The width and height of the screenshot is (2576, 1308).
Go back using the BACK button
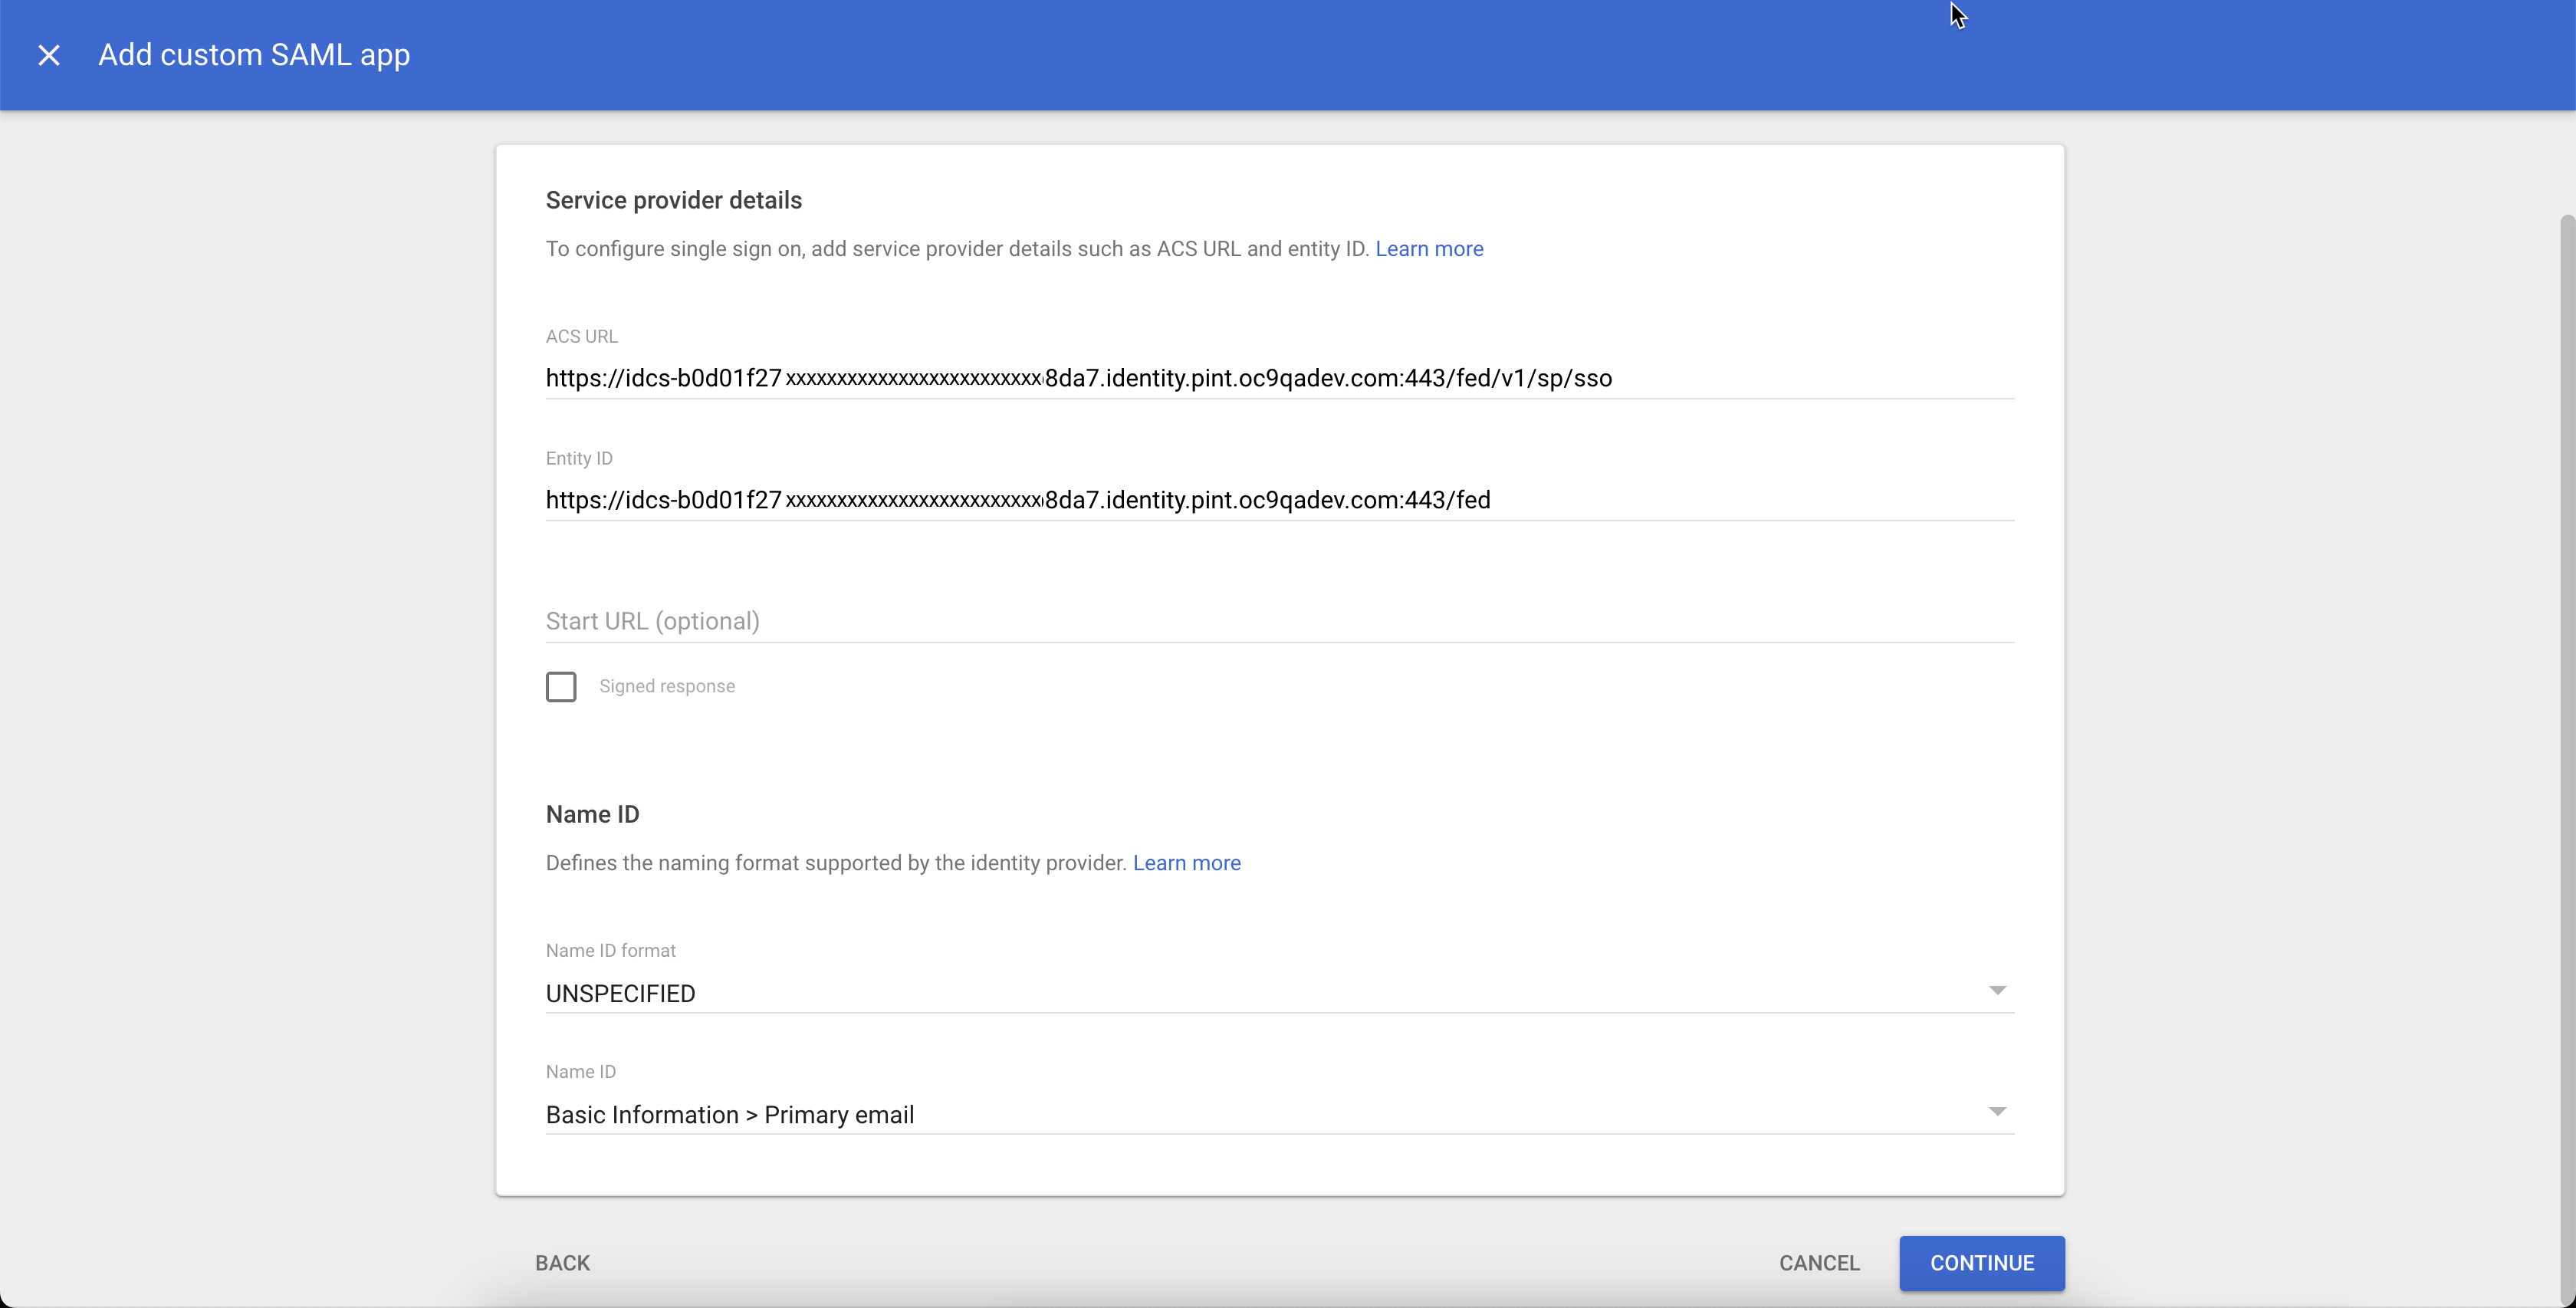click(561, 1263)
